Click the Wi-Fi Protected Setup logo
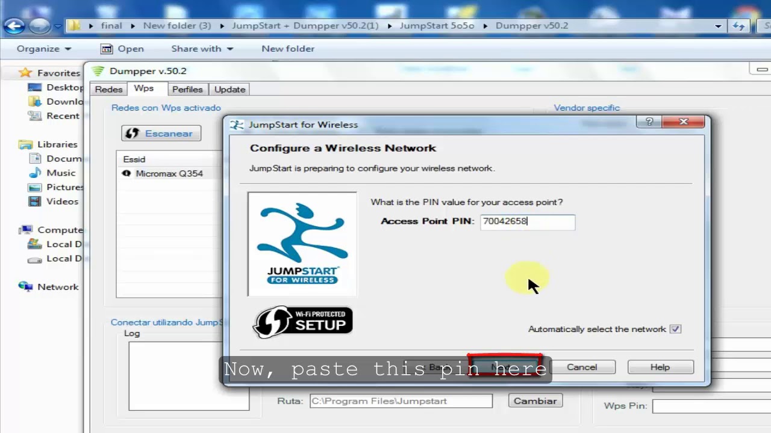 point(302,323)
